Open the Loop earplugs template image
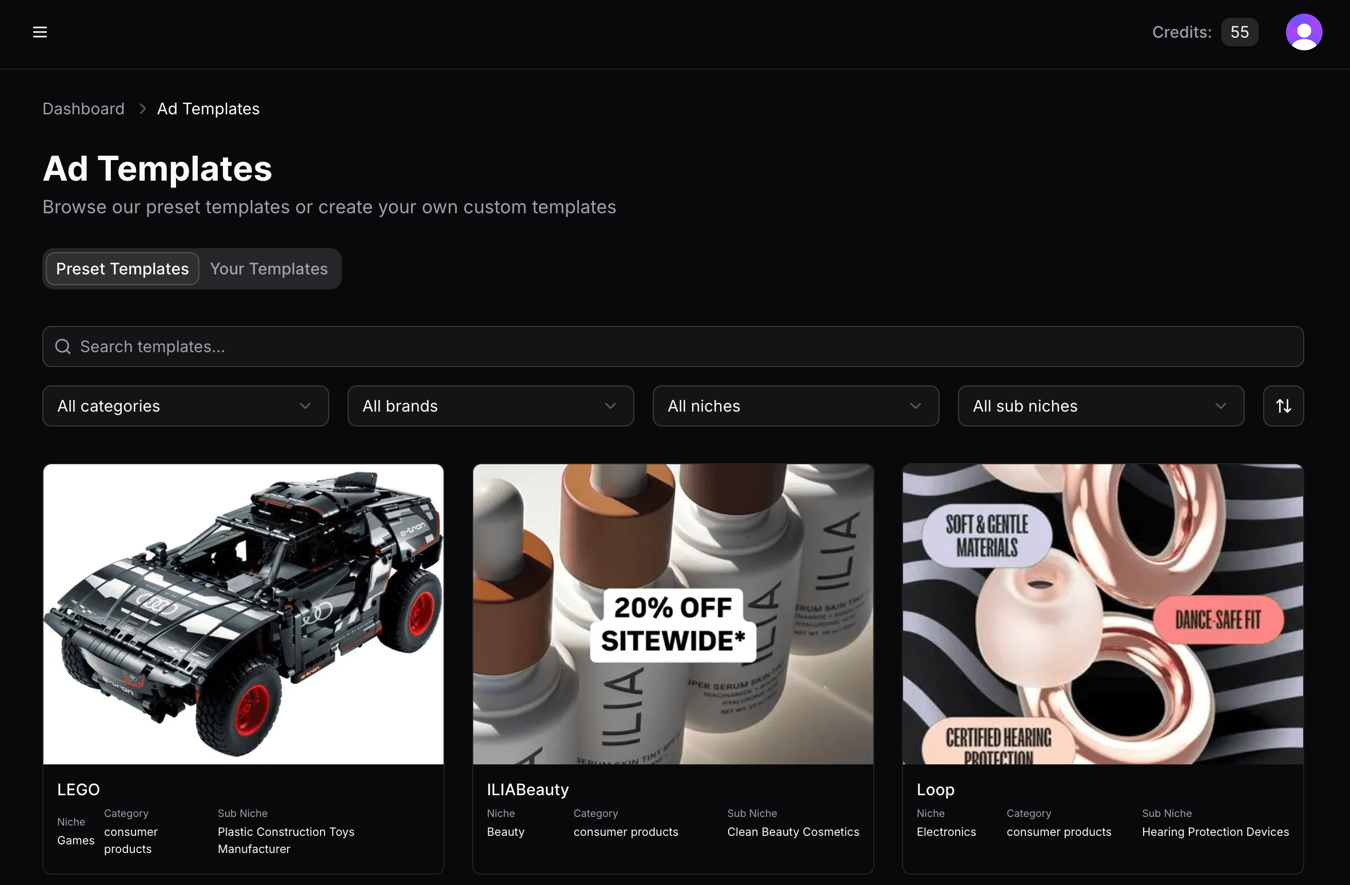Viewport: 1350px width, 885px height. coord(1103,614)
